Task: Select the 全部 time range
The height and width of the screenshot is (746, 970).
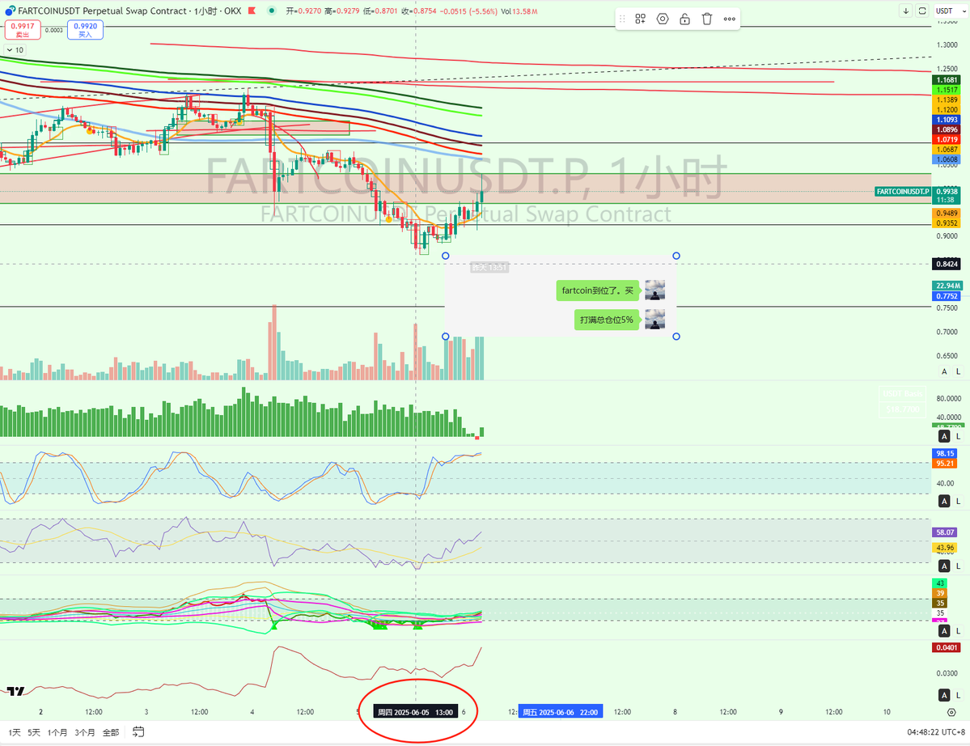Action: click(111, 732)
